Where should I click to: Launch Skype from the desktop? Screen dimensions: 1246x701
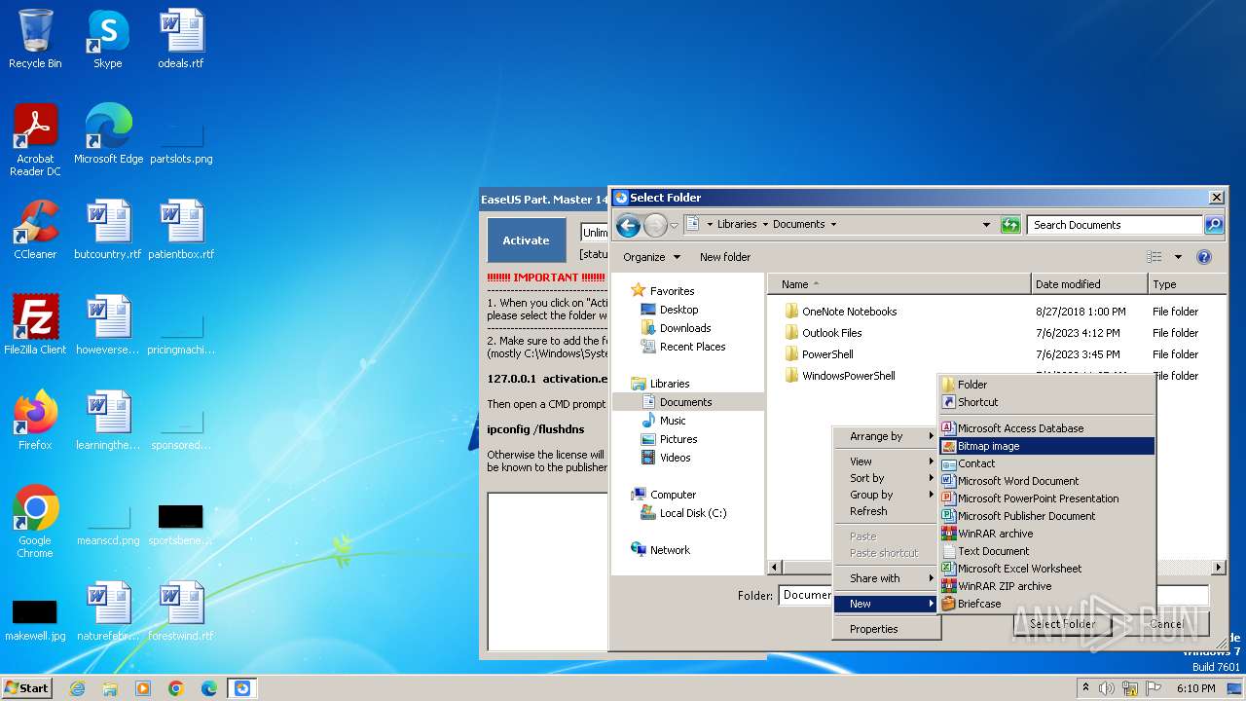point(107,39)
